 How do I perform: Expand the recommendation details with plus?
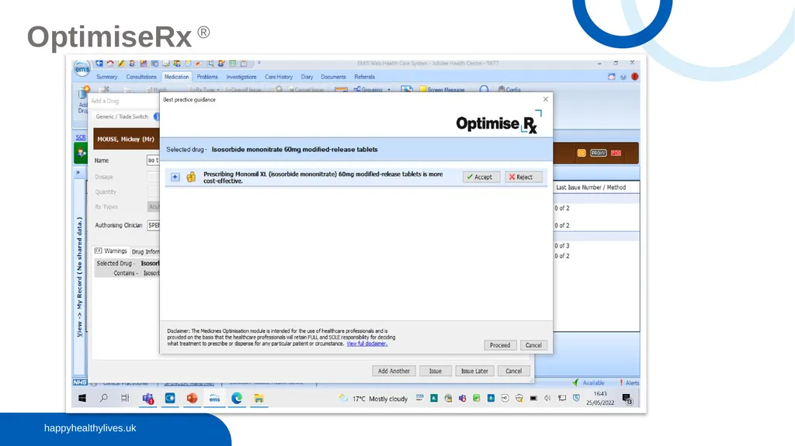click(175, 177)
